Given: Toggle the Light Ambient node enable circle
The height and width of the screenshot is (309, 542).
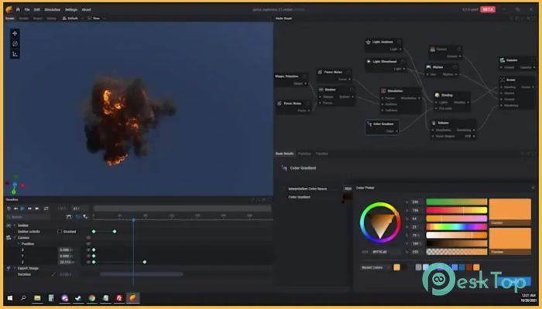Looking at the screenshot, I should tap(399, 42).
